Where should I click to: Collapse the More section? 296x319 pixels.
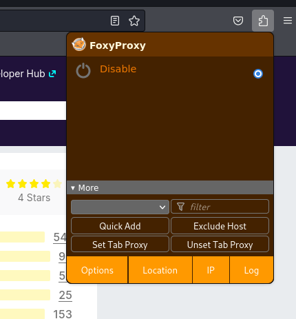click(x=170, y=187)
